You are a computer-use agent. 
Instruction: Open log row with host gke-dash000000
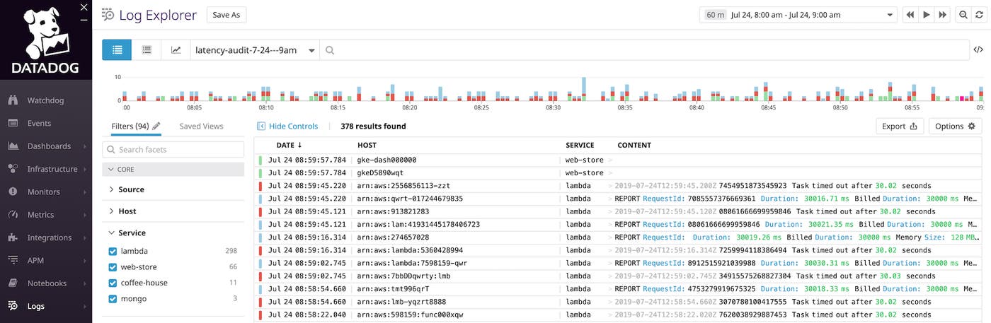click(619, 160)
